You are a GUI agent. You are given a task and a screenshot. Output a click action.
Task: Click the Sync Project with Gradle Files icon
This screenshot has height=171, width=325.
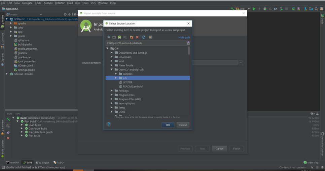click(x=293, y=9)
